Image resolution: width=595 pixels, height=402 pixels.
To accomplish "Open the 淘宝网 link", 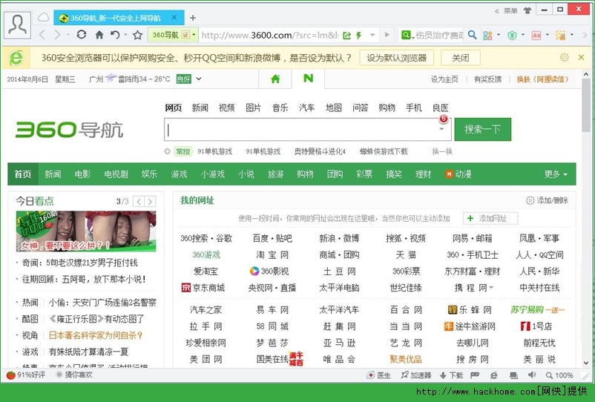I will tap(272, 255).
